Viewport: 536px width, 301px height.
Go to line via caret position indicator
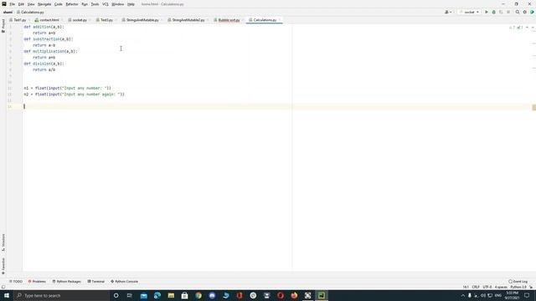(466, 287)
